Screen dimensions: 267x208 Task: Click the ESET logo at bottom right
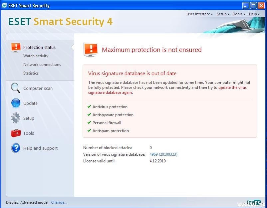coord(254,202)
